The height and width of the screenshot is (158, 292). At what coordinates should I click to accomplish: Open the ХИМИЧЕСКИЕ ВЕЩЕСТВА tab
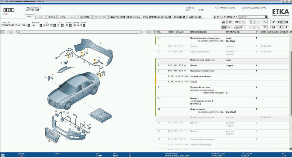click(125, 17)
